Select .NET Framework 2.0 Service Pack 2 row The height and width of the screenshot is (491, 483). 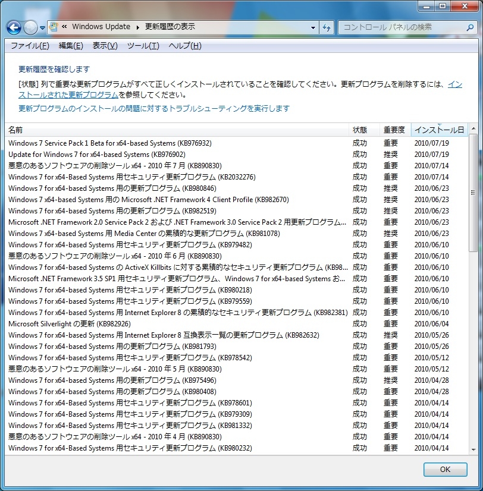[x=237, y=222]
